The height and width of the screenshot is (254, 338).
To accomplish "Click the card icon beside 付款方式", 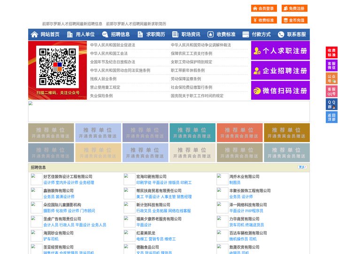I will 246,34.
